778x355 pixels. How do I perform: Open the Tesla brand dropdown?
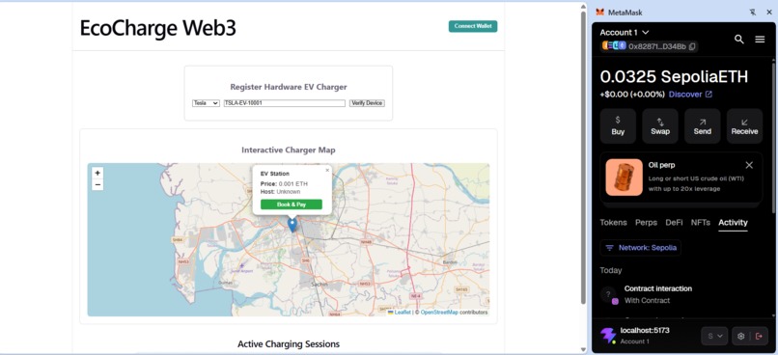click(206, 103)
